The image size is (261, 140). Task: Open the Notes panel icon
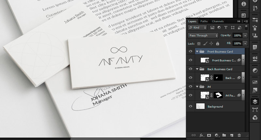[x=255, y=47]
